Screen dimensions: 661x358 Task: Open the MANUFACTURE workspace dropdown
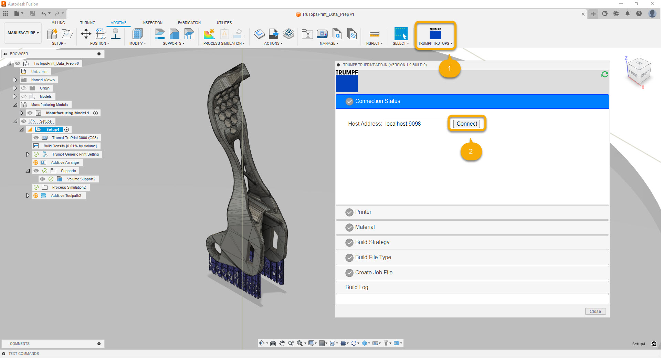[23, 33]
